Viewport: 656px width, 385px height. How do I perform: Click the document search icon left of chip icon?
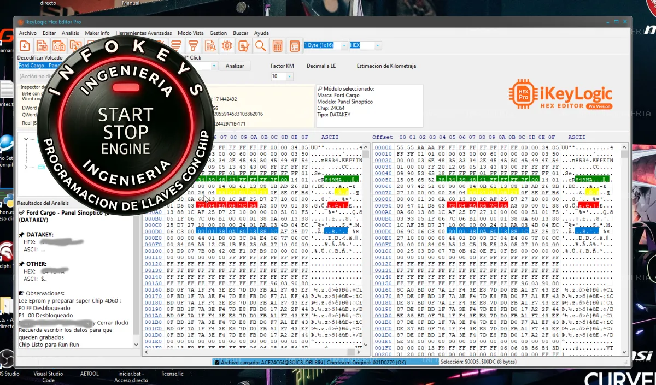(209, 46)
